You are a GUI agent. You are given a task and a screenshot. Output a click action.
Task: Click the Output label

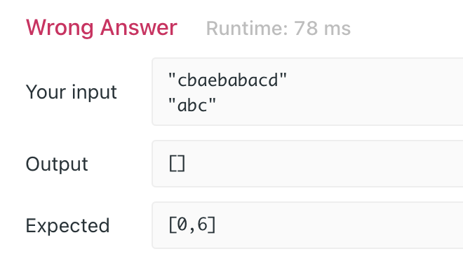(57, 164)
